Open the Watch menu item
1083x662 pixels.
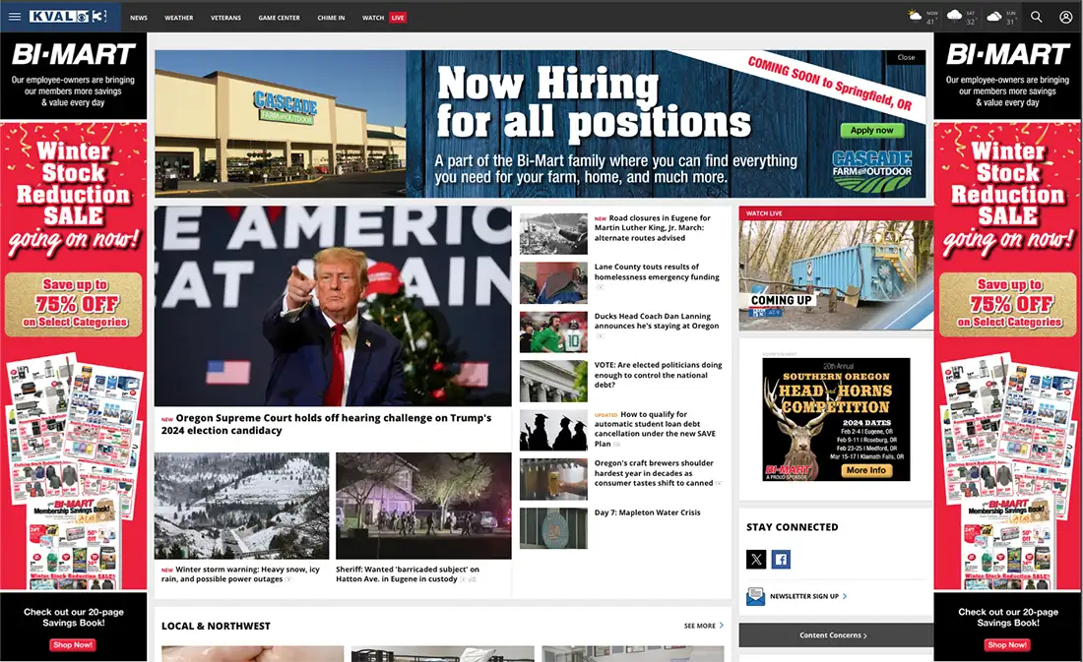click(x=373, y=18)
